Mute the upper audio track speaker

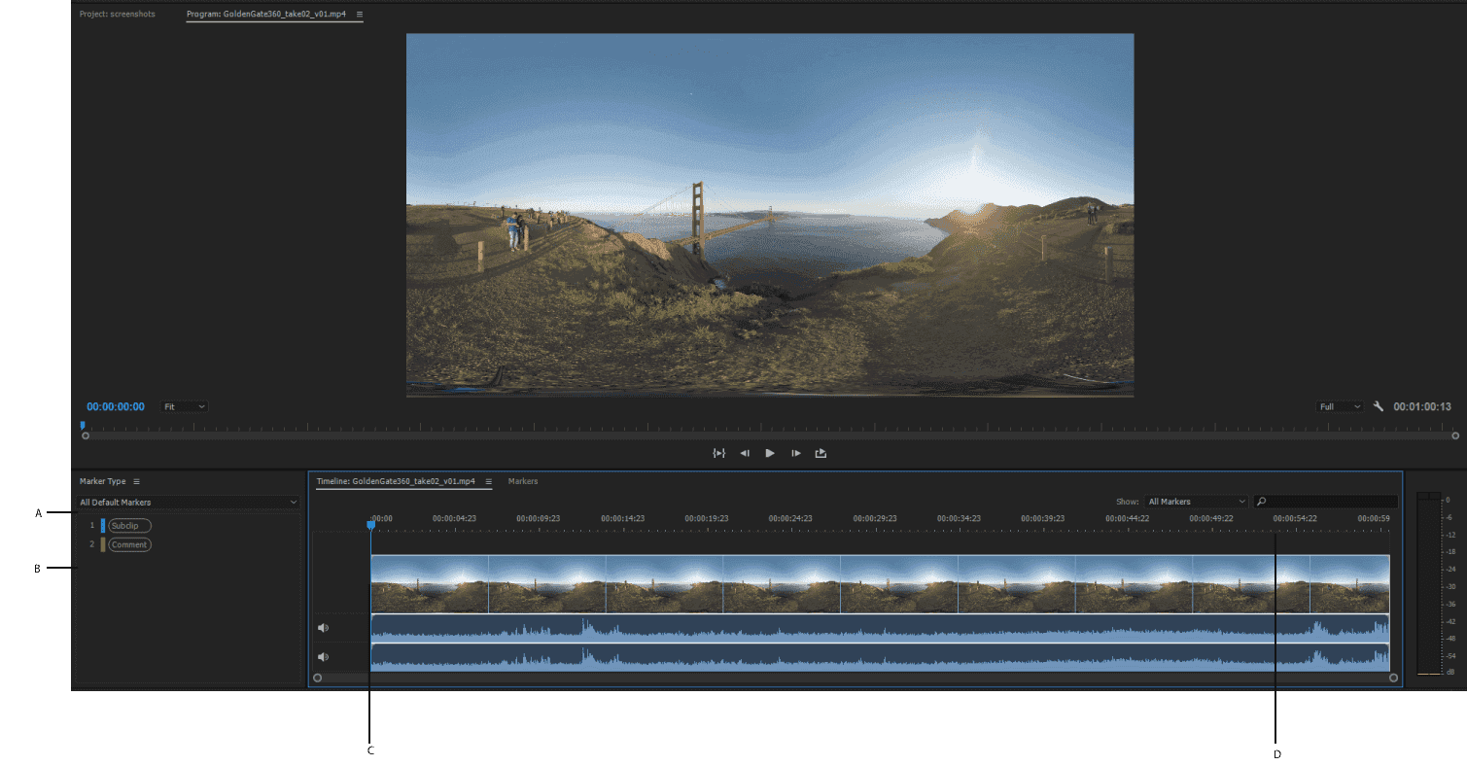click(x=324, y=628)
